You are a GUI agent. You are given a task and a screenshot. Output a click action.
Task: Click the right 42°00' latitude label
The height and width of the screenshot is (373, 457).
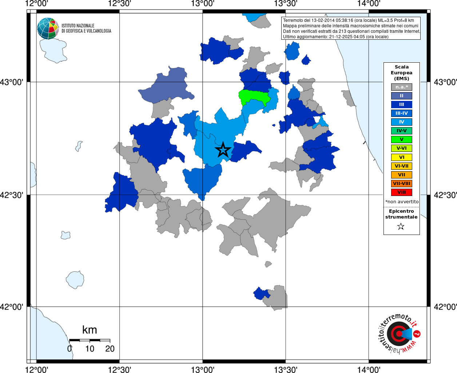[x=445, y=307]
